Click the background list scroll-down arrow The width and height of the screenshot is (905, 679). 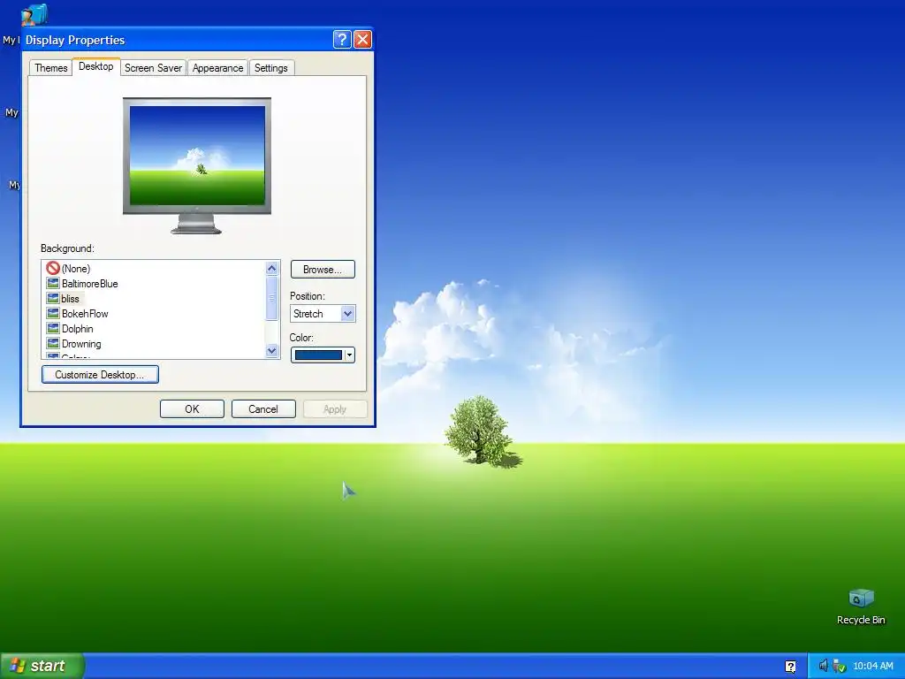point(272,350)
